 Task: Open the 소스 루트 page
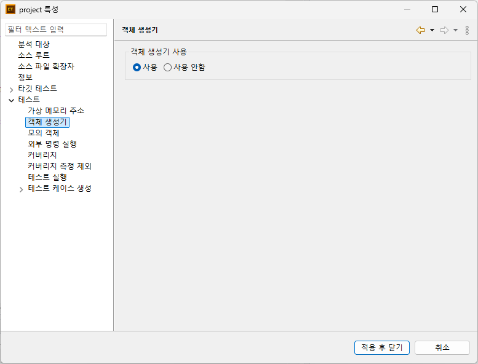click(34, 55)
